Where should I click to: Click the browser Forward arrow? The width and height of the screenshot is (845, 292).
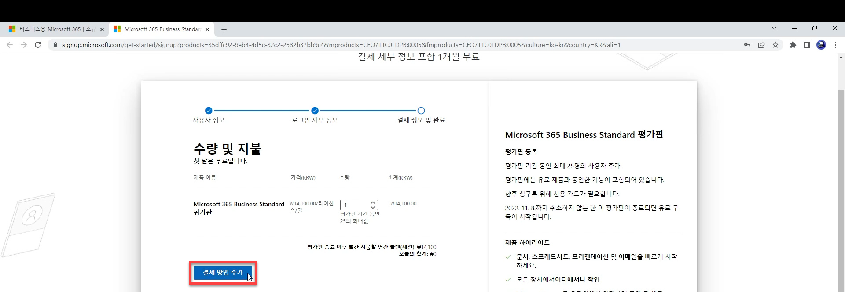[x=24, y=45]
